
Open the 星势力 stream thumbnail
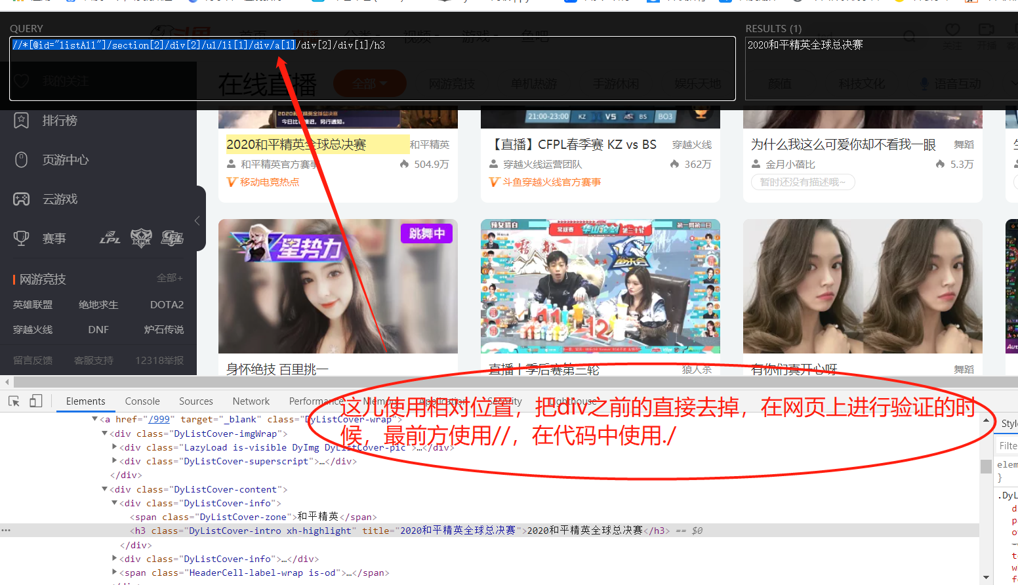[x=338, y=286]
